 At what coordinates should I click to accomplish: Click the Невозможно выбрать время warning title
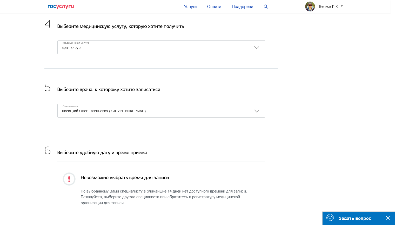(125, 178)
